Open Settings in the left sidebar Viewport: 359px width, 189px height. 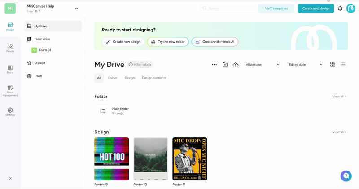click(x=10, y=112)
